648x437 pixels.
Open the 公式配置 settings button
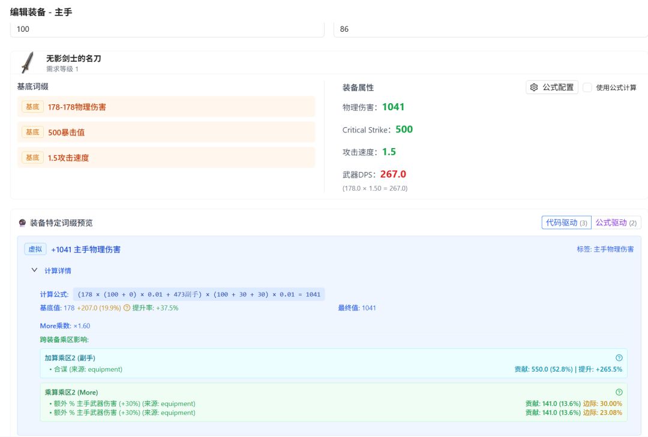552,88
